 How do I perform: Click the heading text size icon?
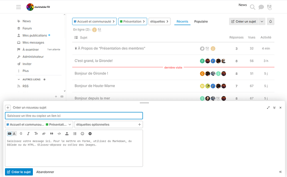pyautogui.click(x=36, y=134)
